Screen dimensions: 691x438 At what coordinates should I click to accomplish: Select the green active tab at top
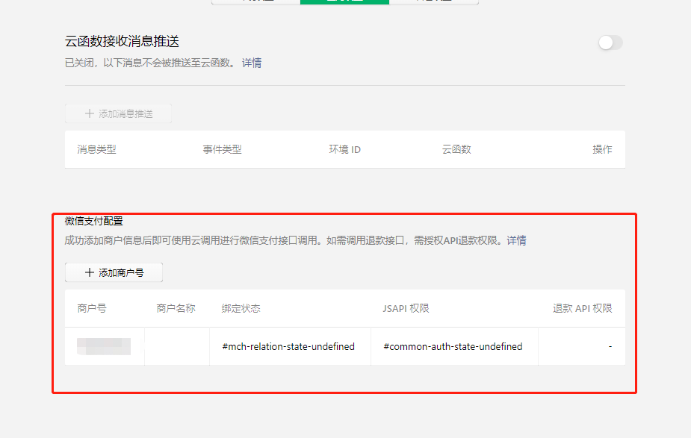(x=344, y=1)
